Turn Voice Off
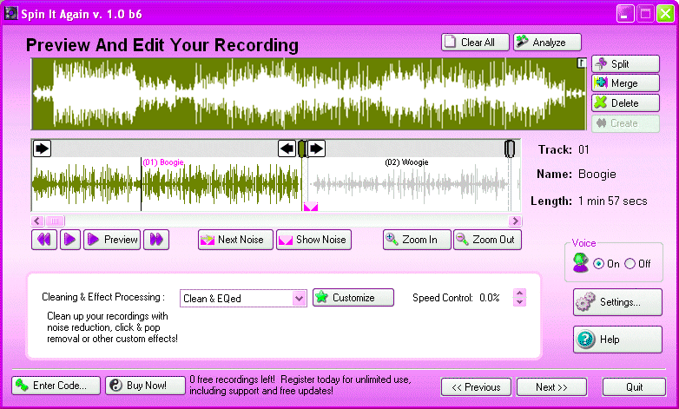This screenshot has width=679, height=409. [x=630, y=264]
